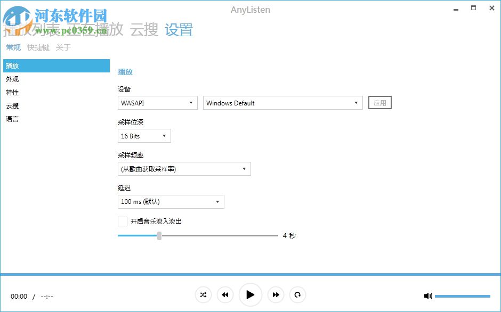Enable 开启音乐淡入淡出 fade option
Image resolution: width=501 pixels, height=312 pixels.
tap(122, 221)
